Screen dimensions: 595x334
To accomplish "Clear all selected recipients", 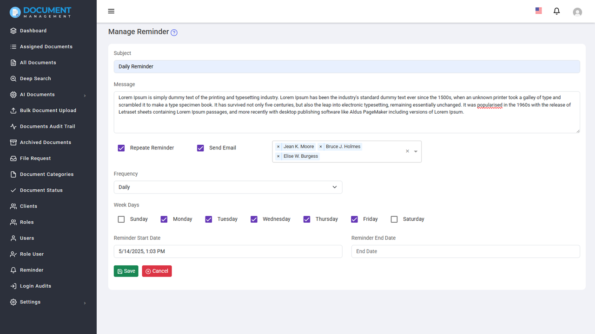I will 407,151.
